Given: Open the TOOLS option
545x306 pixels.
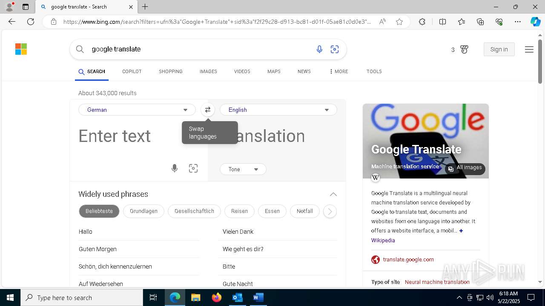Looking at the screenshot, I should [374, 71].
